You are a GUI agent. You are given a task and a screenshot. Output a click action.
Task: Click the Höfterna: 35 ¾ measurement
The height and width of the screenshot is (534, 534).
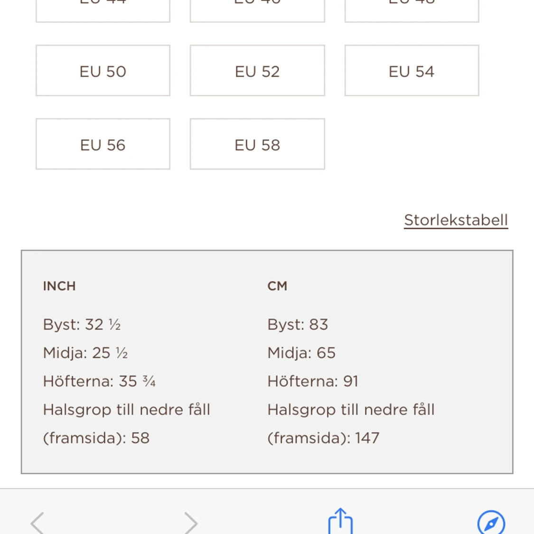pos(99,381)
